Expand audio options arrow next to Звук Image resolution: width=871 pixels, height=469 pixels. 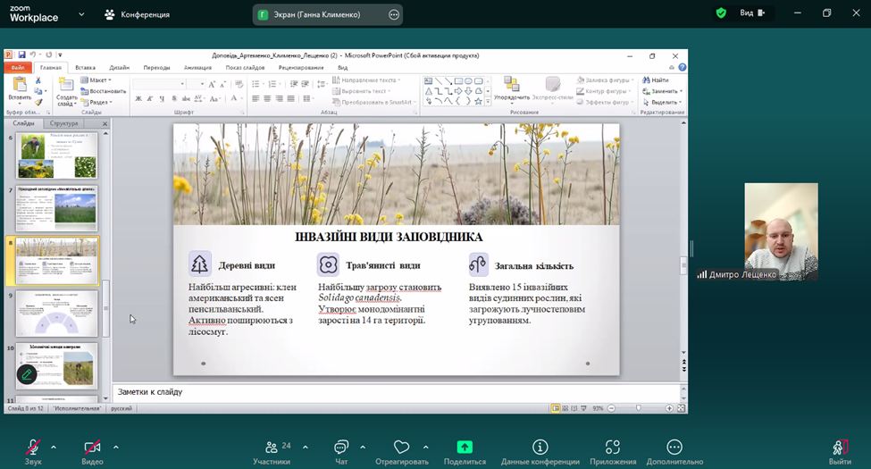[54, 447]
